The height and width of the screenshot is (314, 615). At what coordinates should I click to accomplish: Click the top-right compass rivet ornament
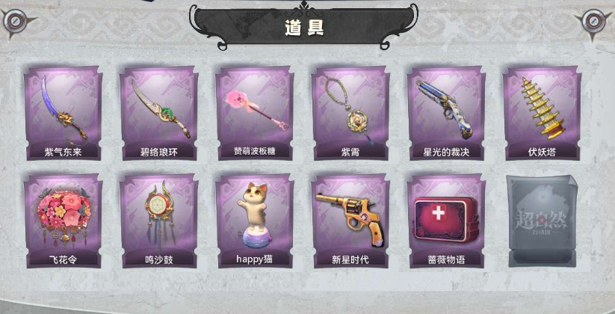point(594,21)
